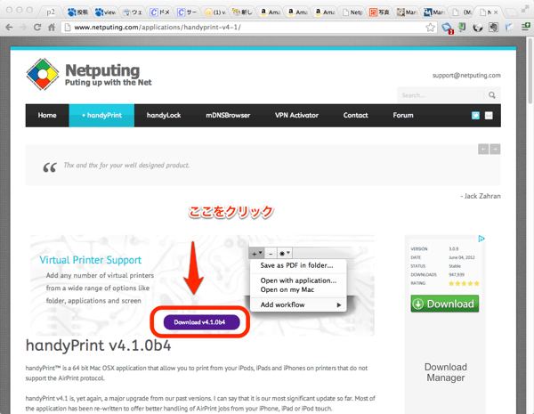The height and width of the screenshot is (414, 534).
Task: Switch to the Netp browser tab
Action: point(352,12)
